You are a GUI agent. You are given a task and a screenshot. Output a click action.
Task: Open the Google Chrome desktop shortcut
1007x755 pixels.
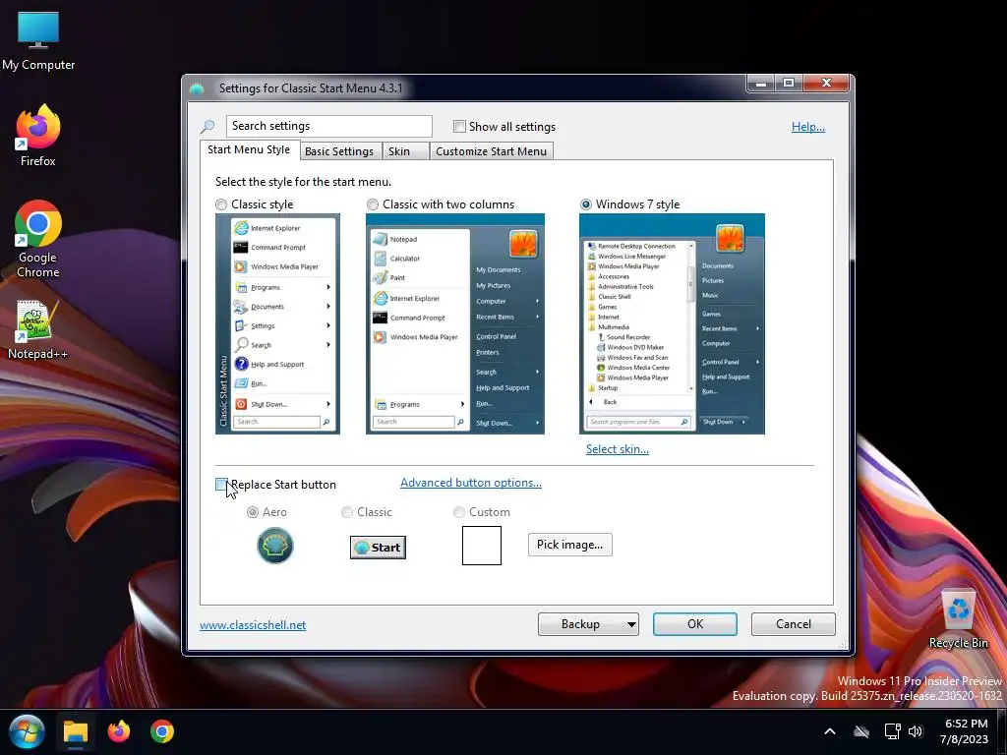point(38,239)
